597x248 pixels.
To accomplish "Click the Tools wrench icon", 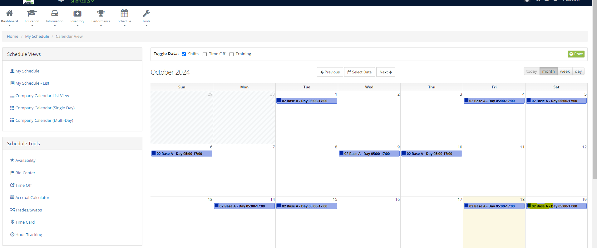I will pyautogui.click(x=146, y=13).
